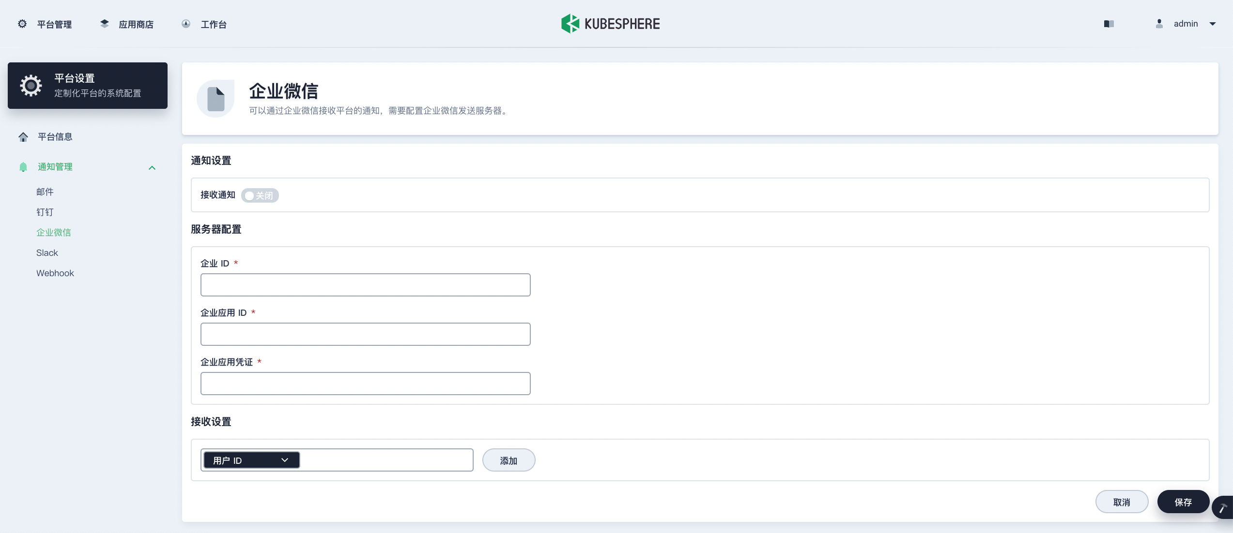This screenshot has width=1233, height=533.
Task: Click the platform management gear icon
Action: tap(22, 24)
